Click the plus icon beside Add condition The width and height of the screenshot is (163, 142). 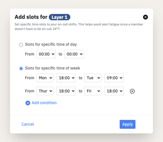(x=28, y=103)
